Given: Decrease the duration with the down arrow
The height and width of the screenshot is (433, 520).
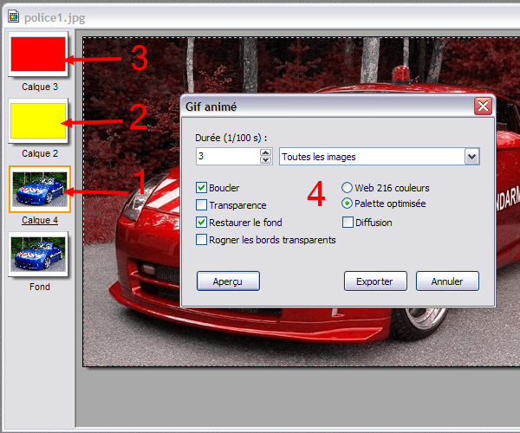Looking at the screenshot, I should pyautogui.click(x=266, y=160).
